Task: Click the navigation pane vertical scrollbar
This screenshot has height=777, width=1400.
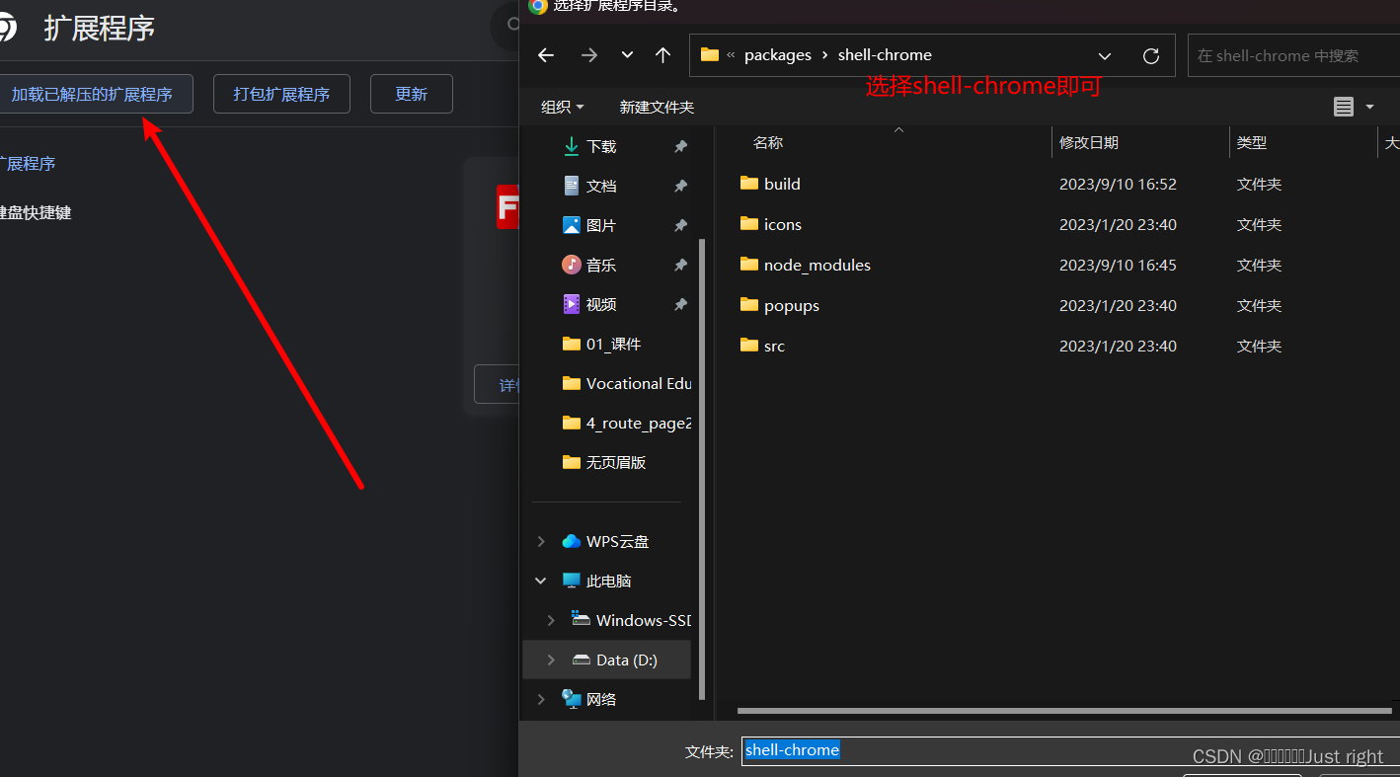Action: point(702,469)
